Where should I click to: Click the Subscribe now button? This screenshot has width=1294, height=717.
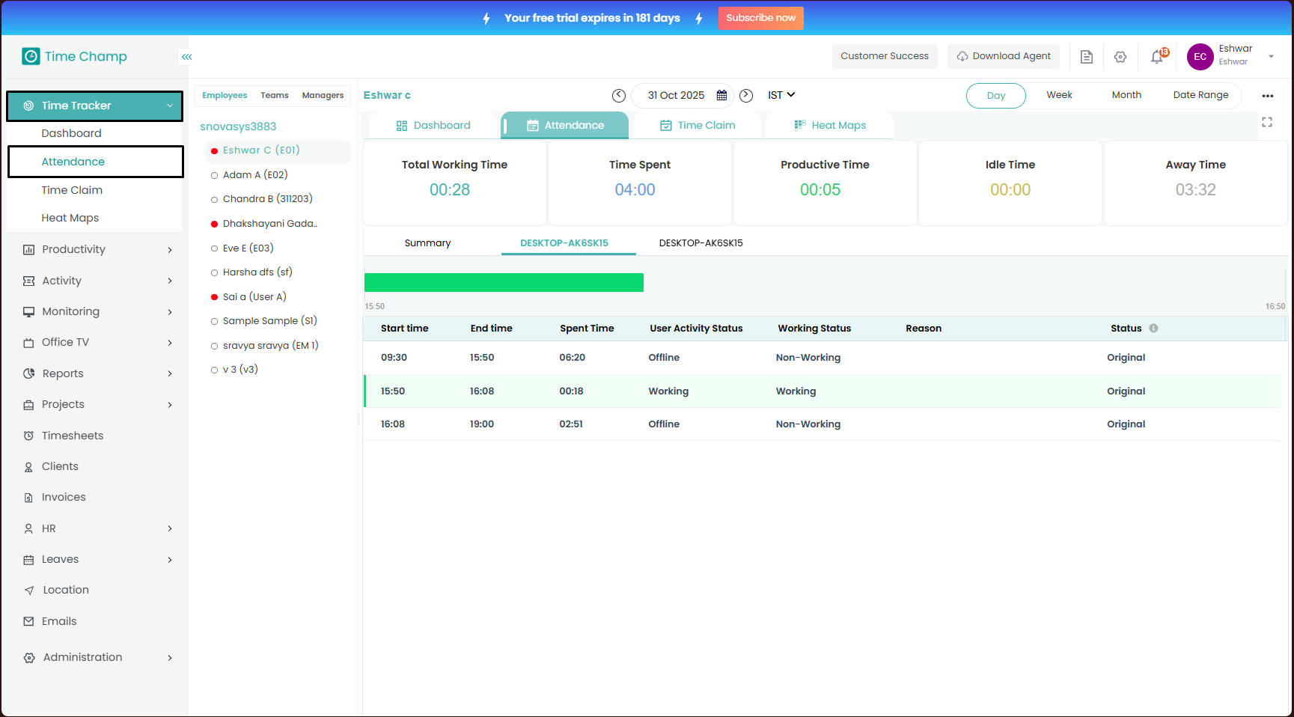pos(760,18)
